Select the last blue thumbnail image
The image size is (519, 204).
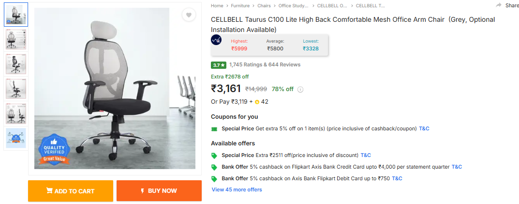pos(16,138)
